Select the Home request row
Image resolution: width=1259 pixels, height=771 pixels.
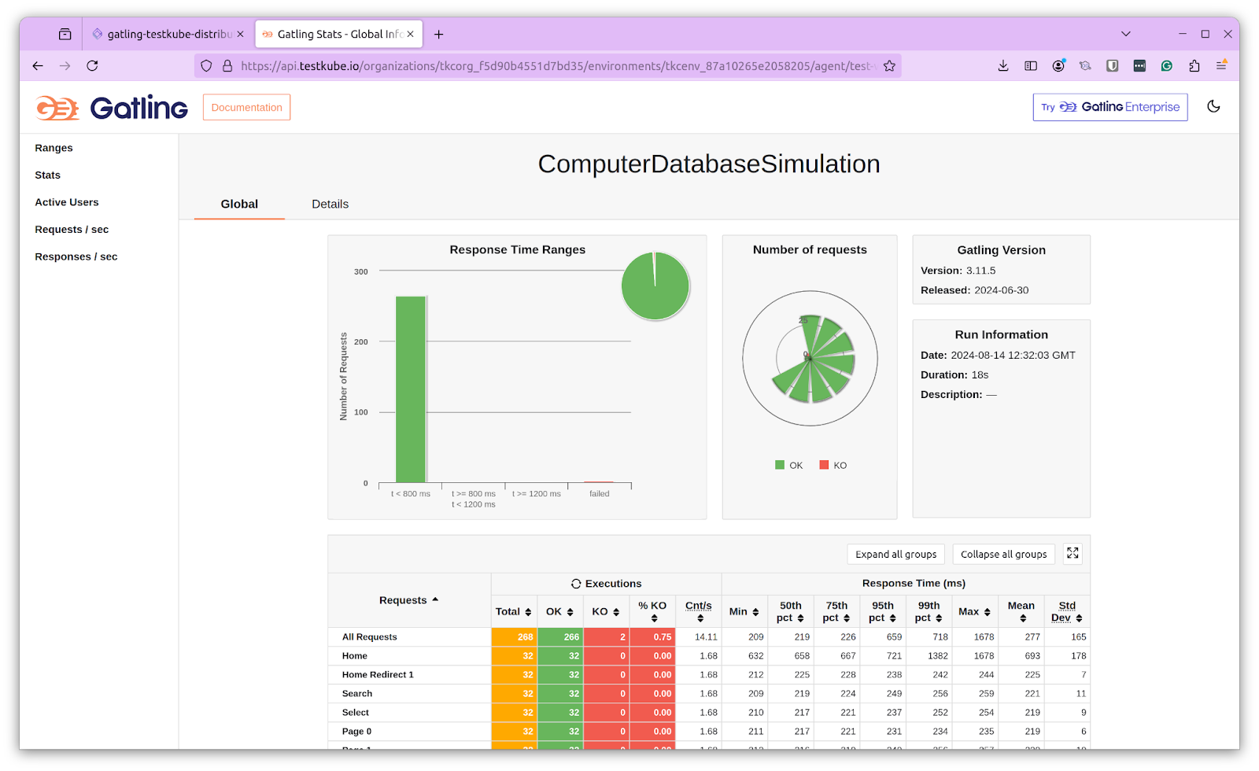click(708, 656)
